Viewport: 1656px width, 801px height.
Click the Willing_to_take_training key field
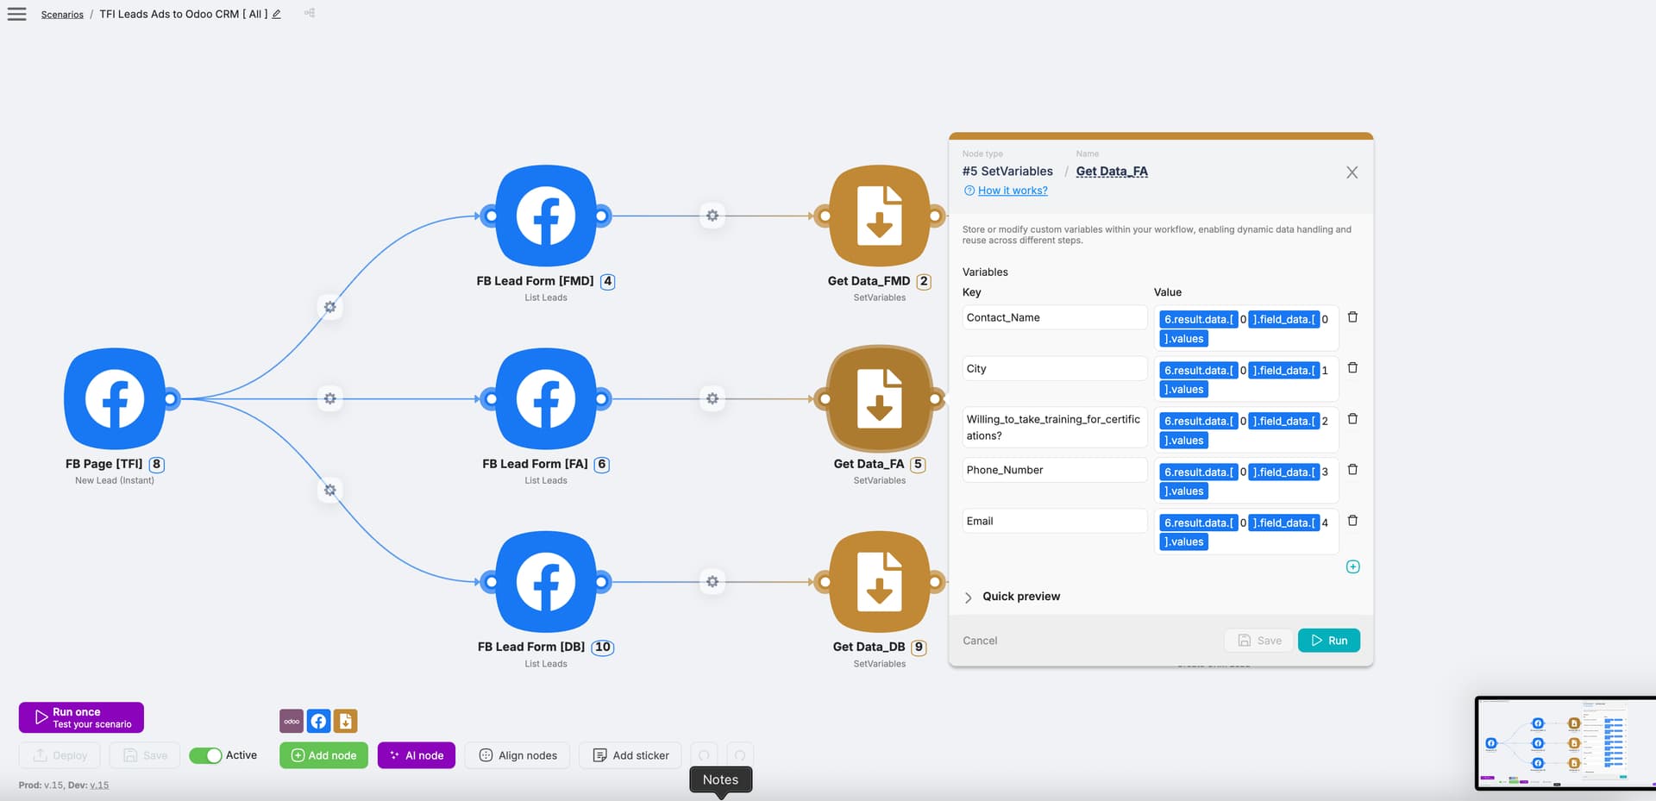pos(1055,428)
